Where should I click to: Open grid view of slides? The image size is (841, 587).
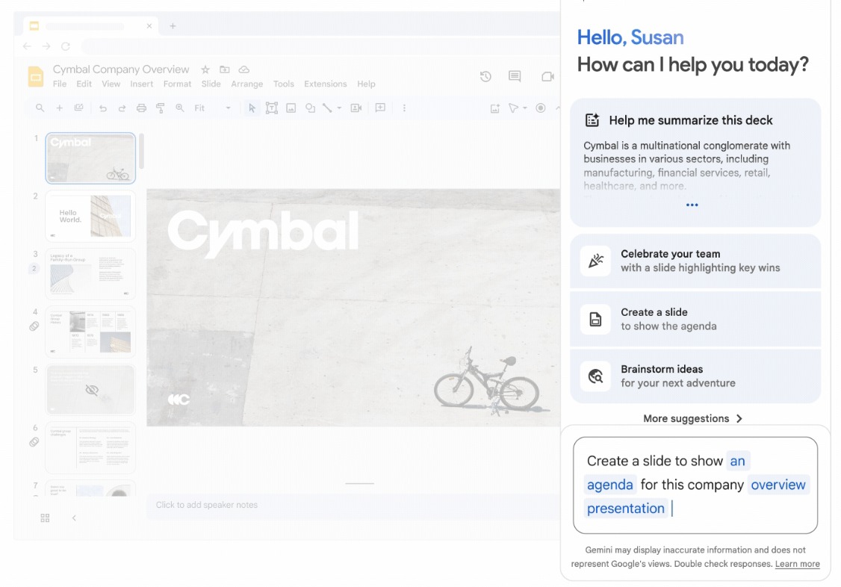(x=45, y=518)
